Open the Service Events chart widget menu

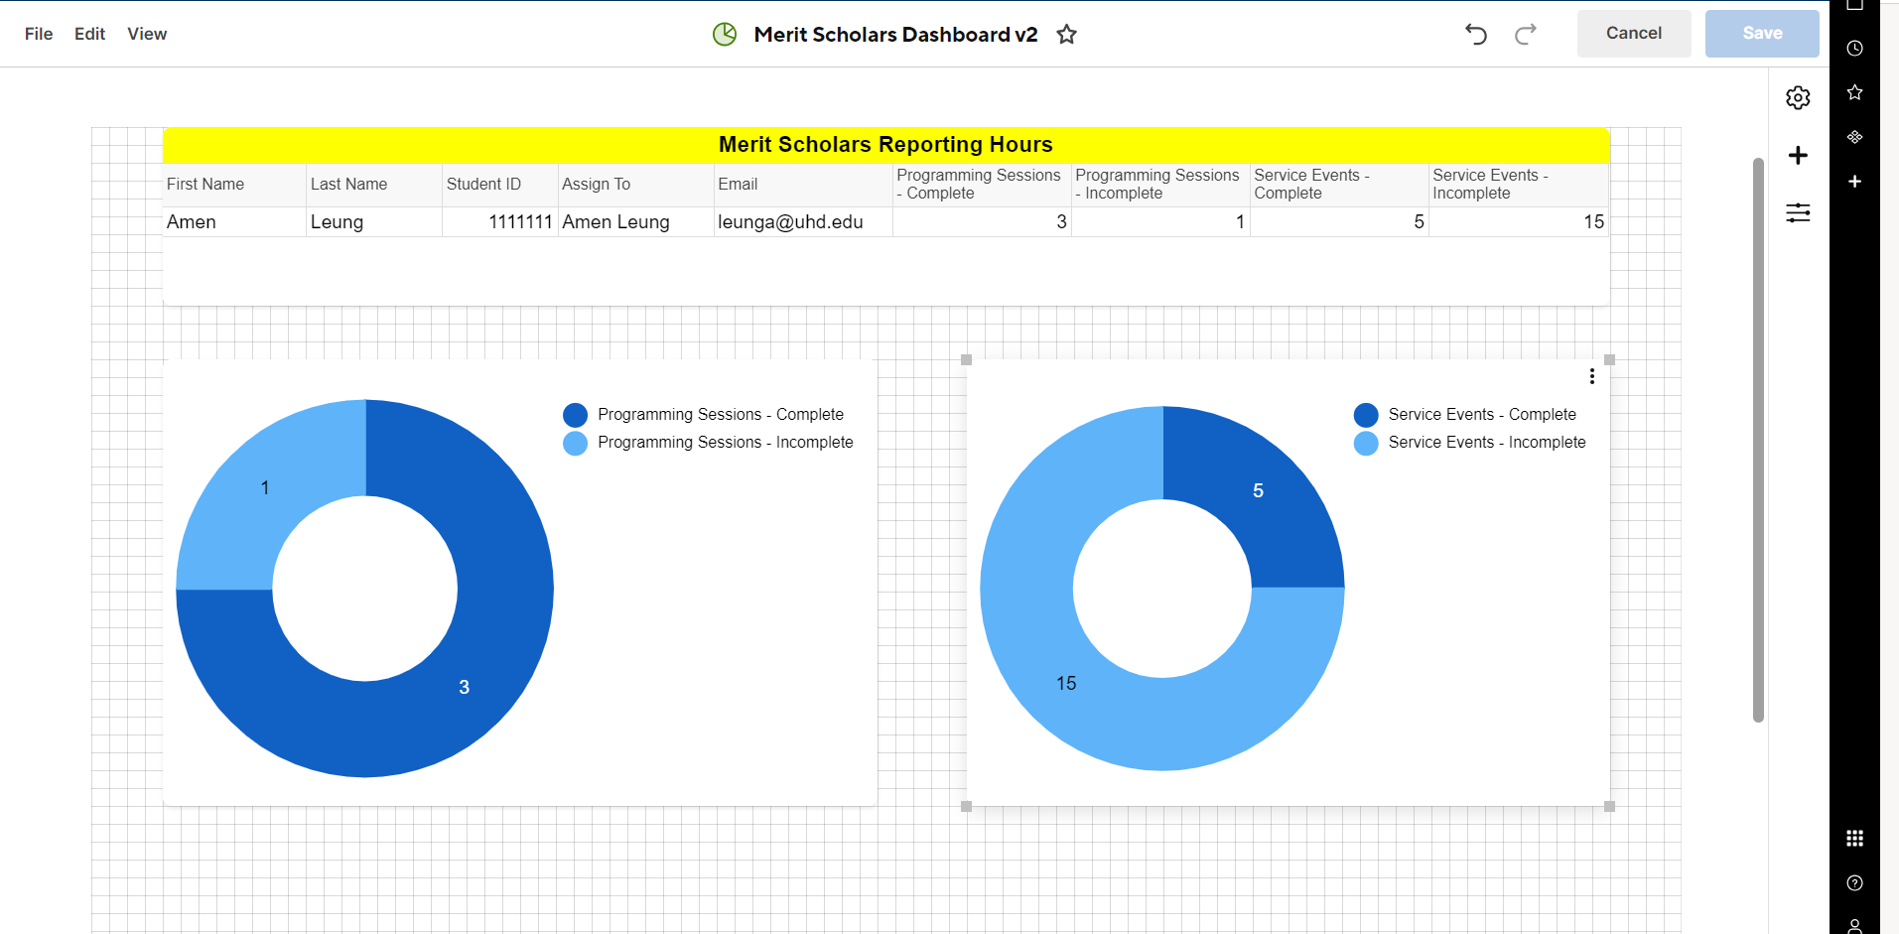(1592, 376)
